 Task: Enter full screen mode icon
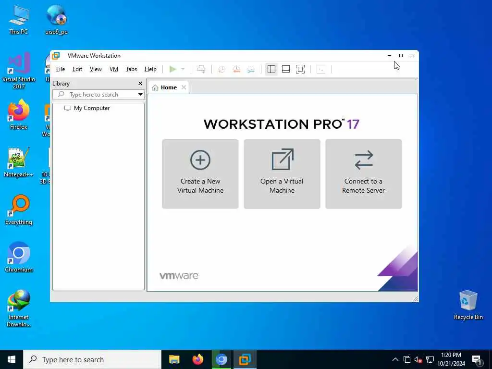[300, 69]
